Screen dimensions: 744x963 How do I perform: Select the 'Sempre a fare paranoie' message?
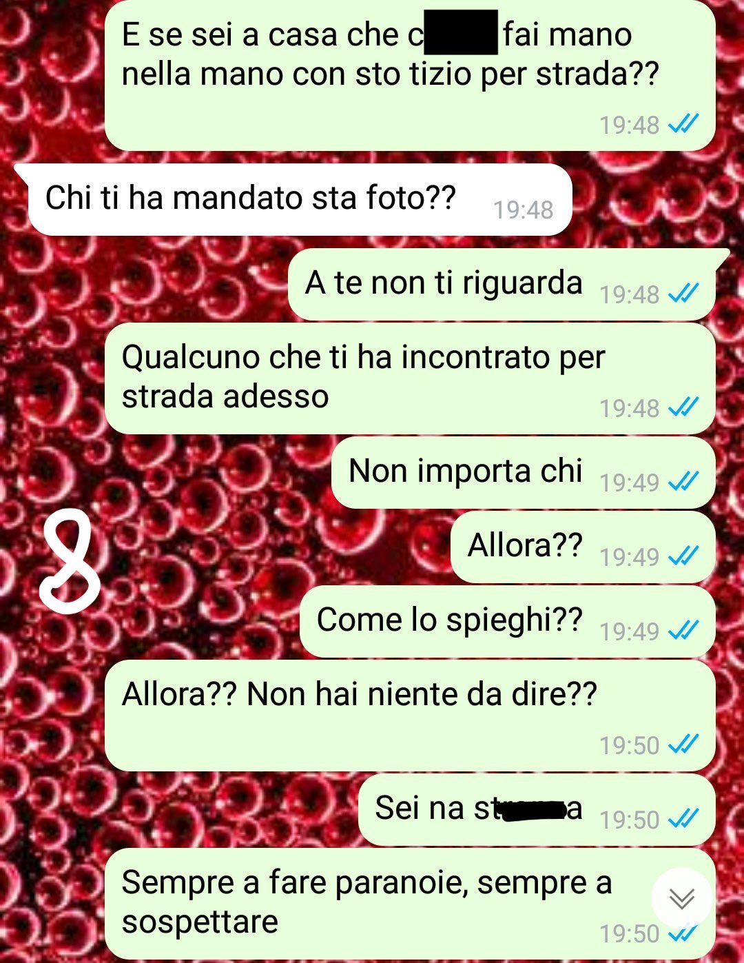click(x=410, y=904)
